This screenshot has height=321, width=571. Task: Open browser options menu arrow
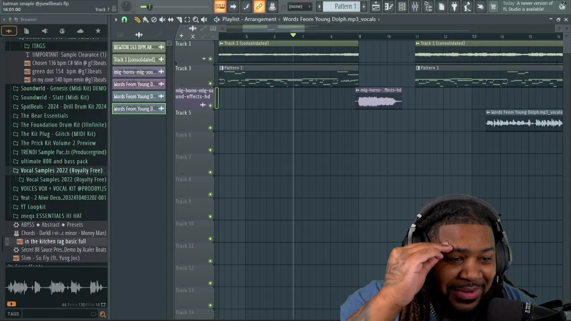[x=4, y=20]
